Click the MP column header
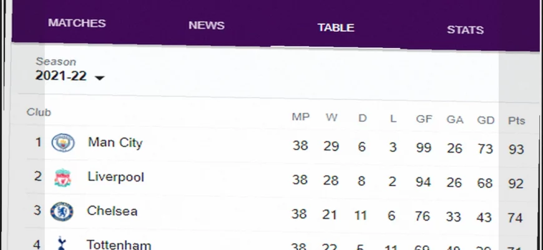This screenshot has height=250, width=543. coord(300,117)
